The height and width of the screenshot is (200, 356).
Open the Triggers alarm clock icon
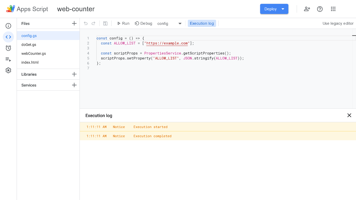(x=8, y=48)
